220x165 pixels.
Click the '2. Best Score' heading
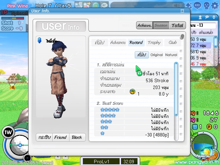[110, 103]
